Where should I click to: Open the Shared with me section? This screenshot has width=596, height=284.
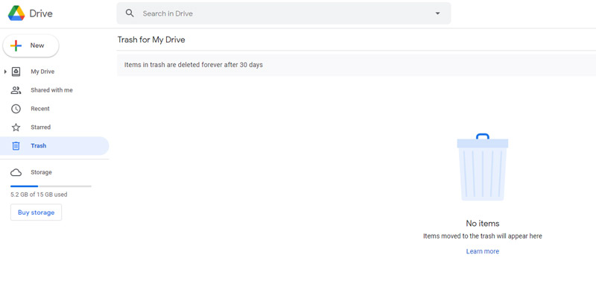pyautogui.click(x=51, y=90)
